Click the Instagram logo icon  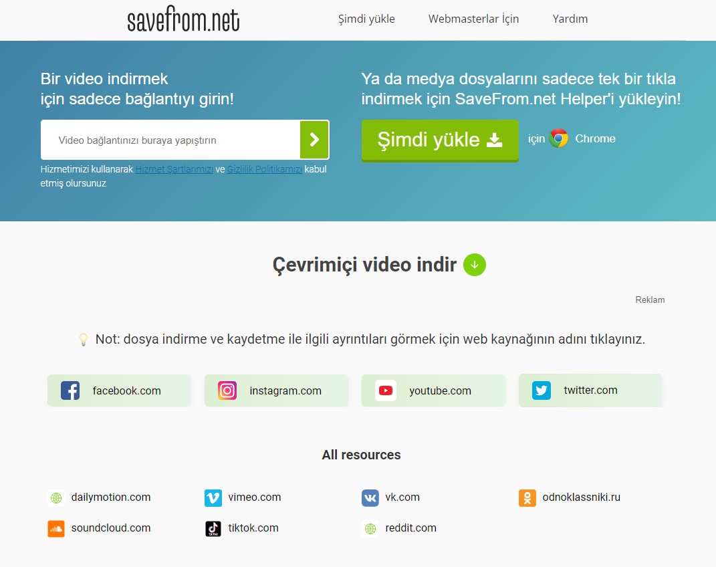pyautogui.click(x=227, y=390)
